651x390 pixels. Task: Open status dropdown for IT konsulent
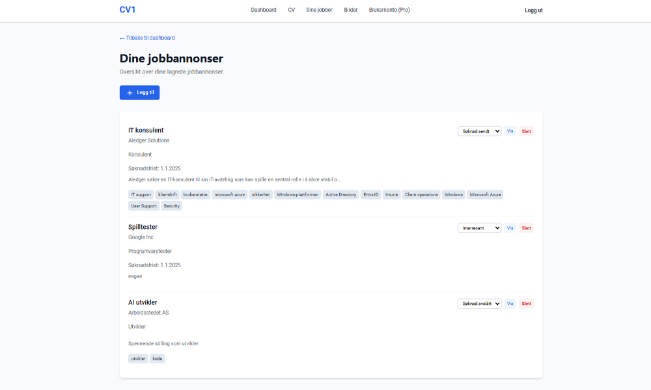click(x=479, y=131)
